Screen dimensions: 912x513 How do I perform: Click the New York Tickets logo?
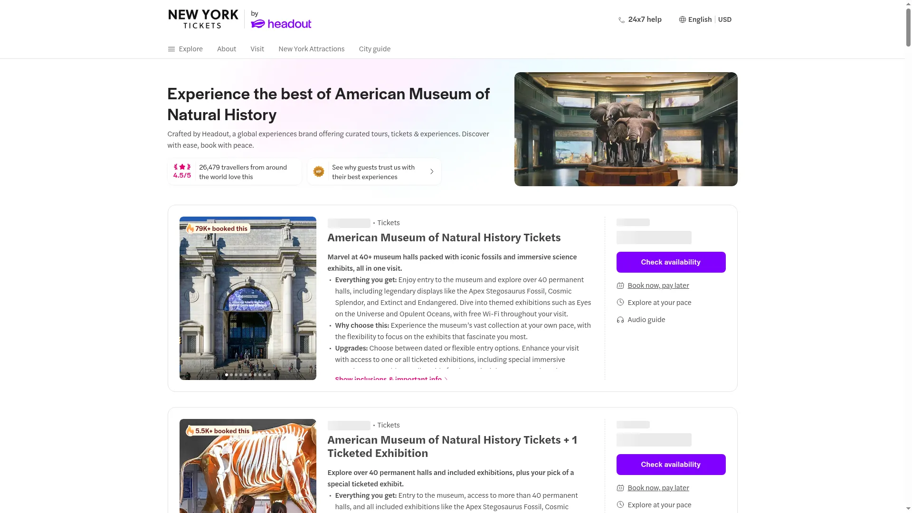[203, 19]
